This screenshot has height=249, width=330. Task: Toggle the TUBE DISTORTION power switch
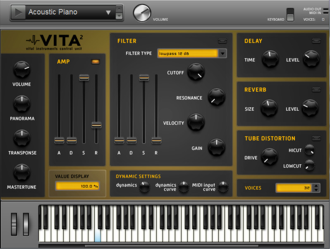316,138
